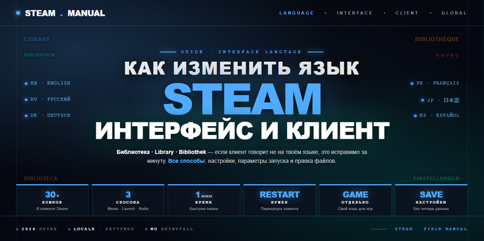The height and width of the screenshot is (241, 484).
Task: Click the bullet dot beside 2026 GUIDE
Action: coord(17,229)
